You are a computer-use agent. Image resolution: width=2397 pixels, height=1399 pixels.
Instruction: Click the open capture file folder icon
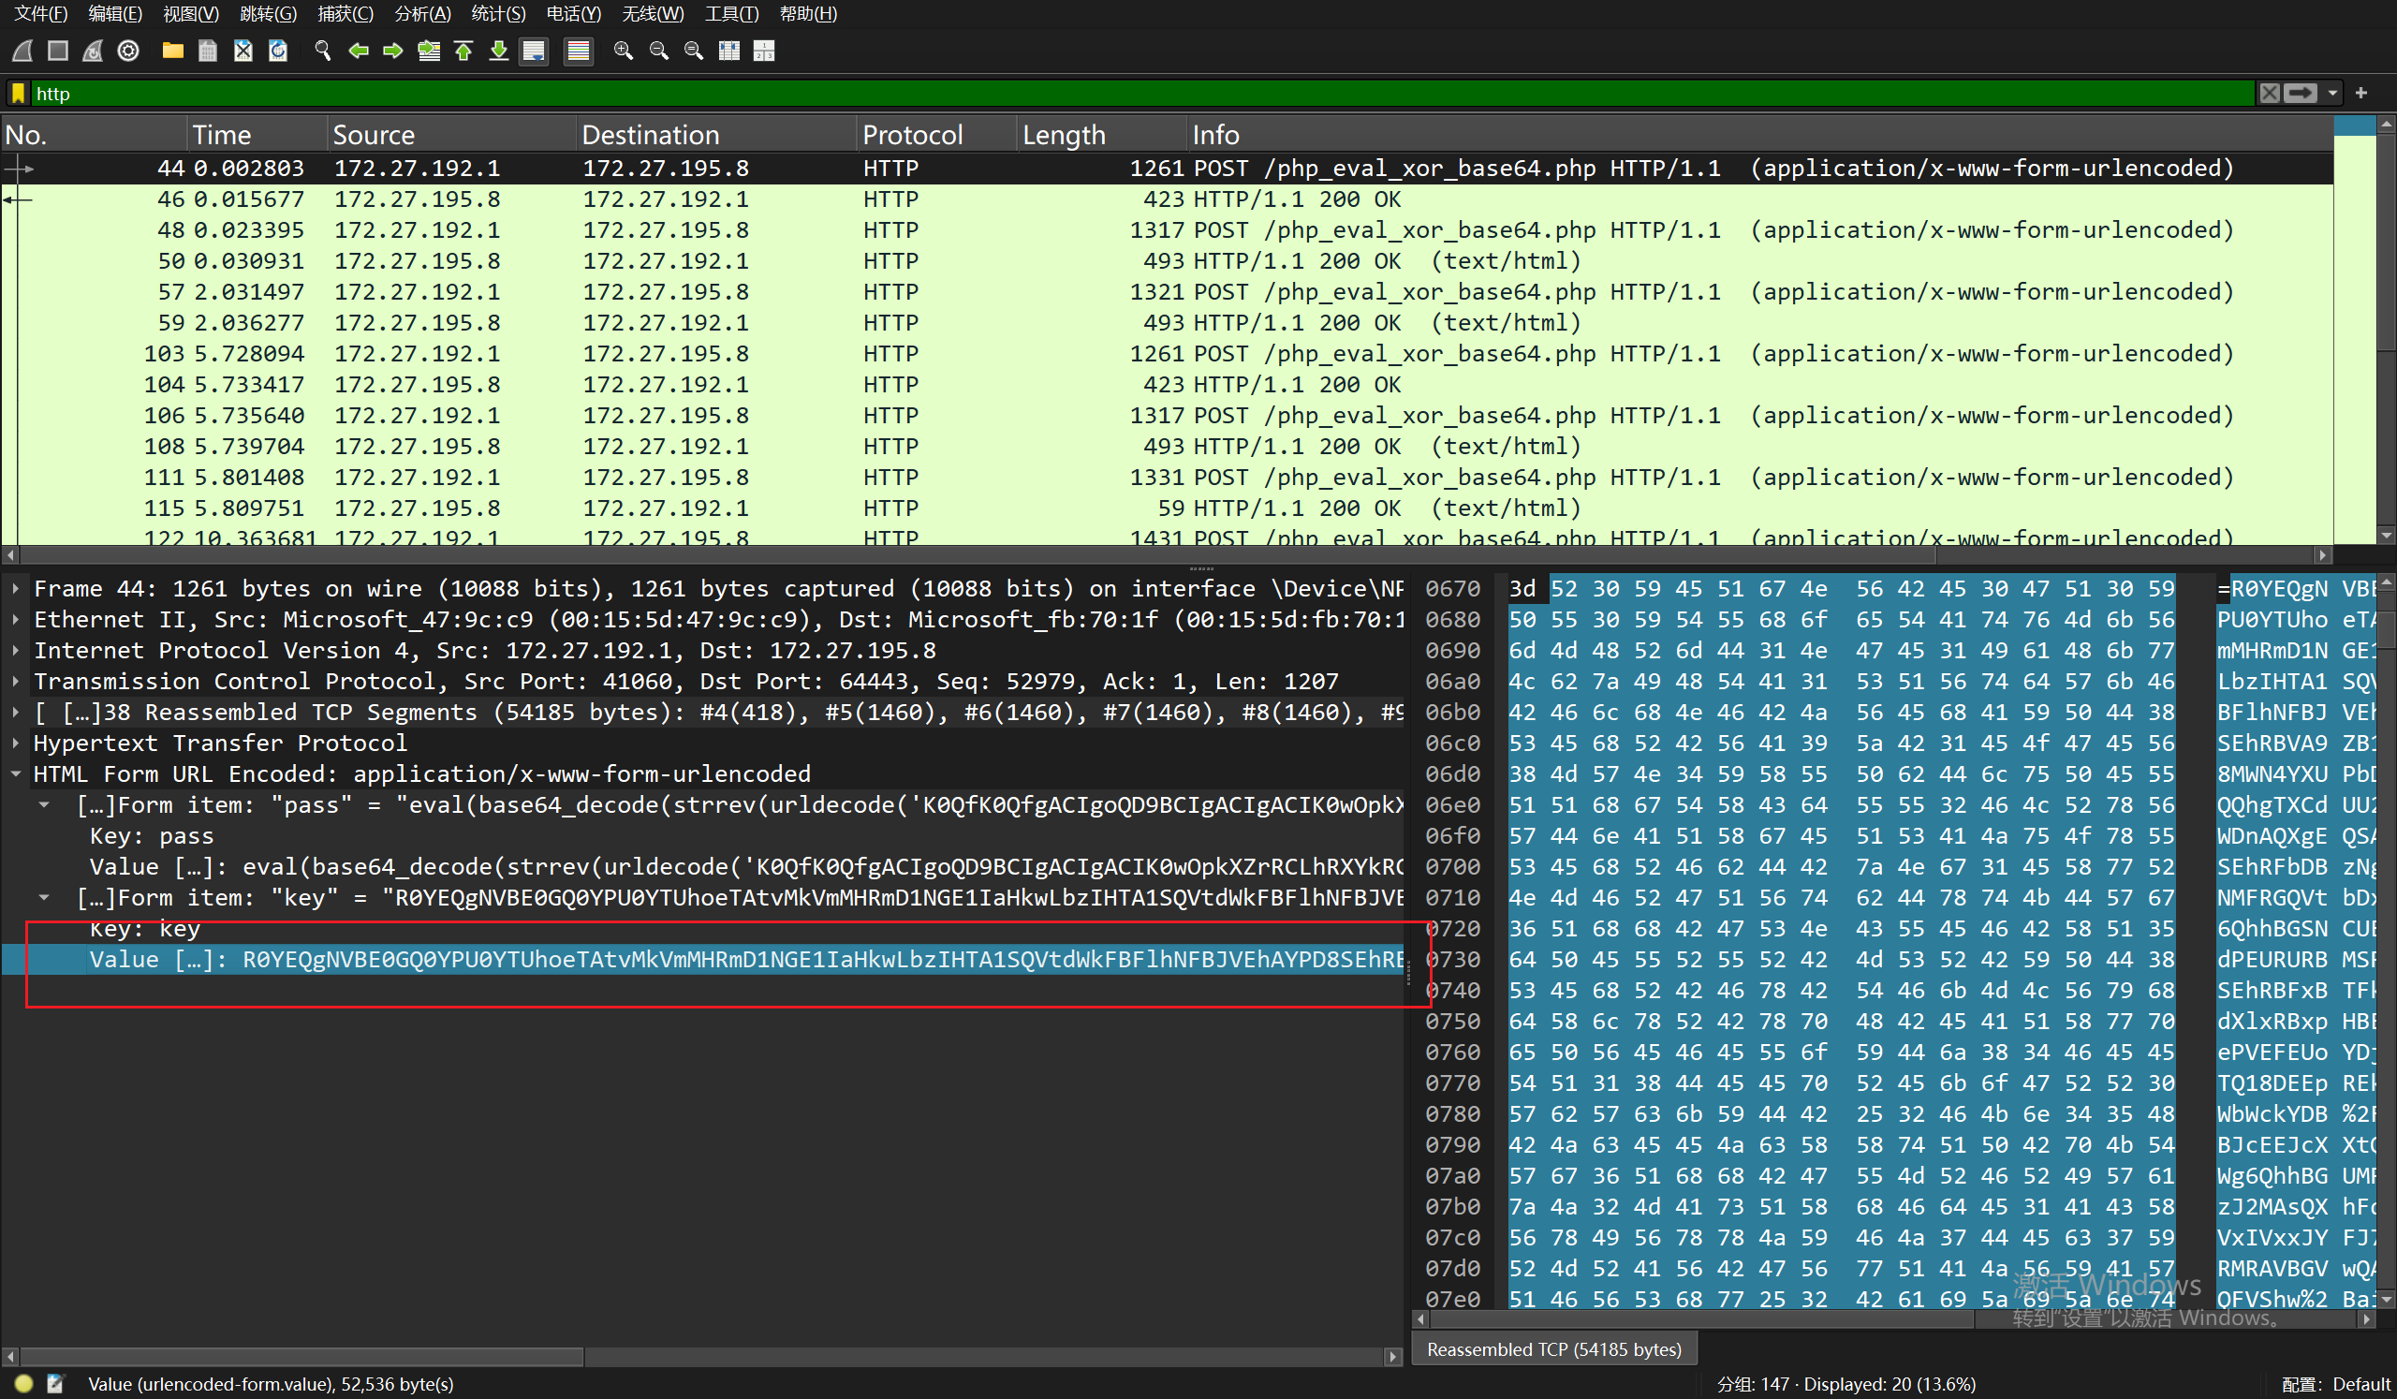click(172, 52)
